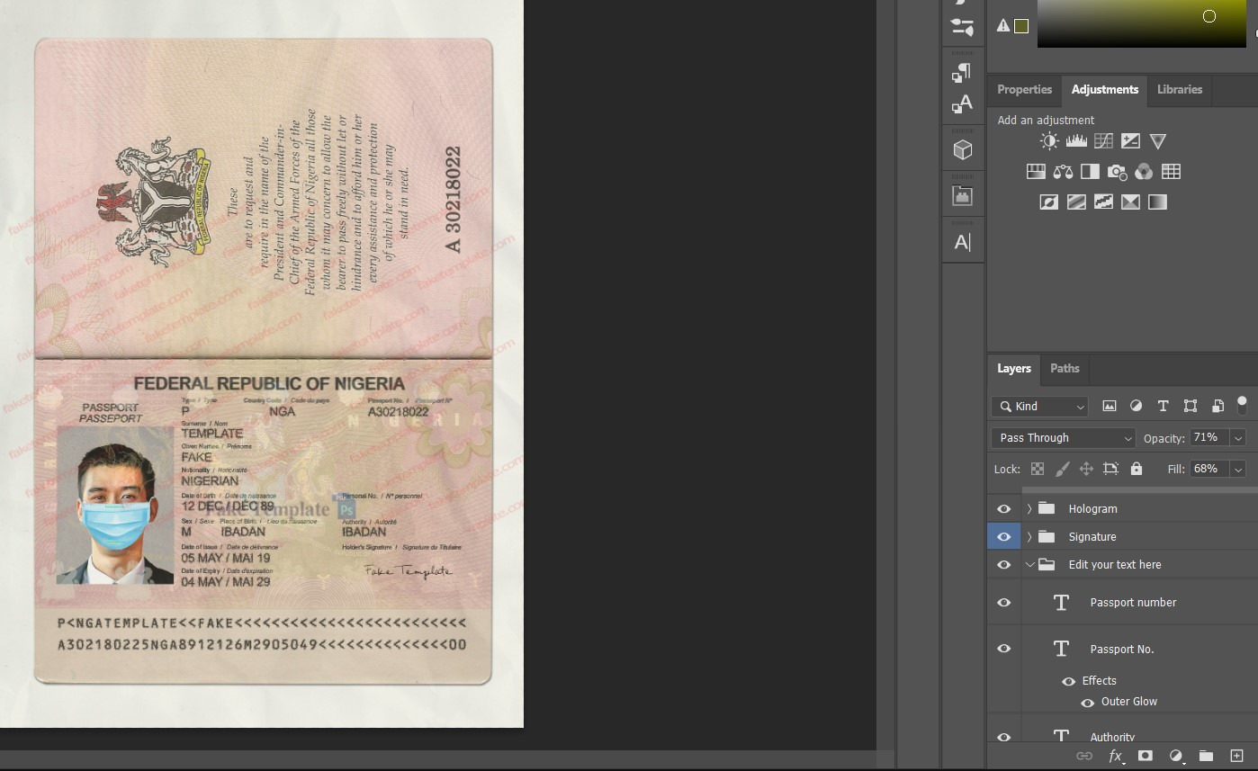Open the layer styles fx icon
The height and width of the screenshot is (771, 1258).
coord(1115,756)
